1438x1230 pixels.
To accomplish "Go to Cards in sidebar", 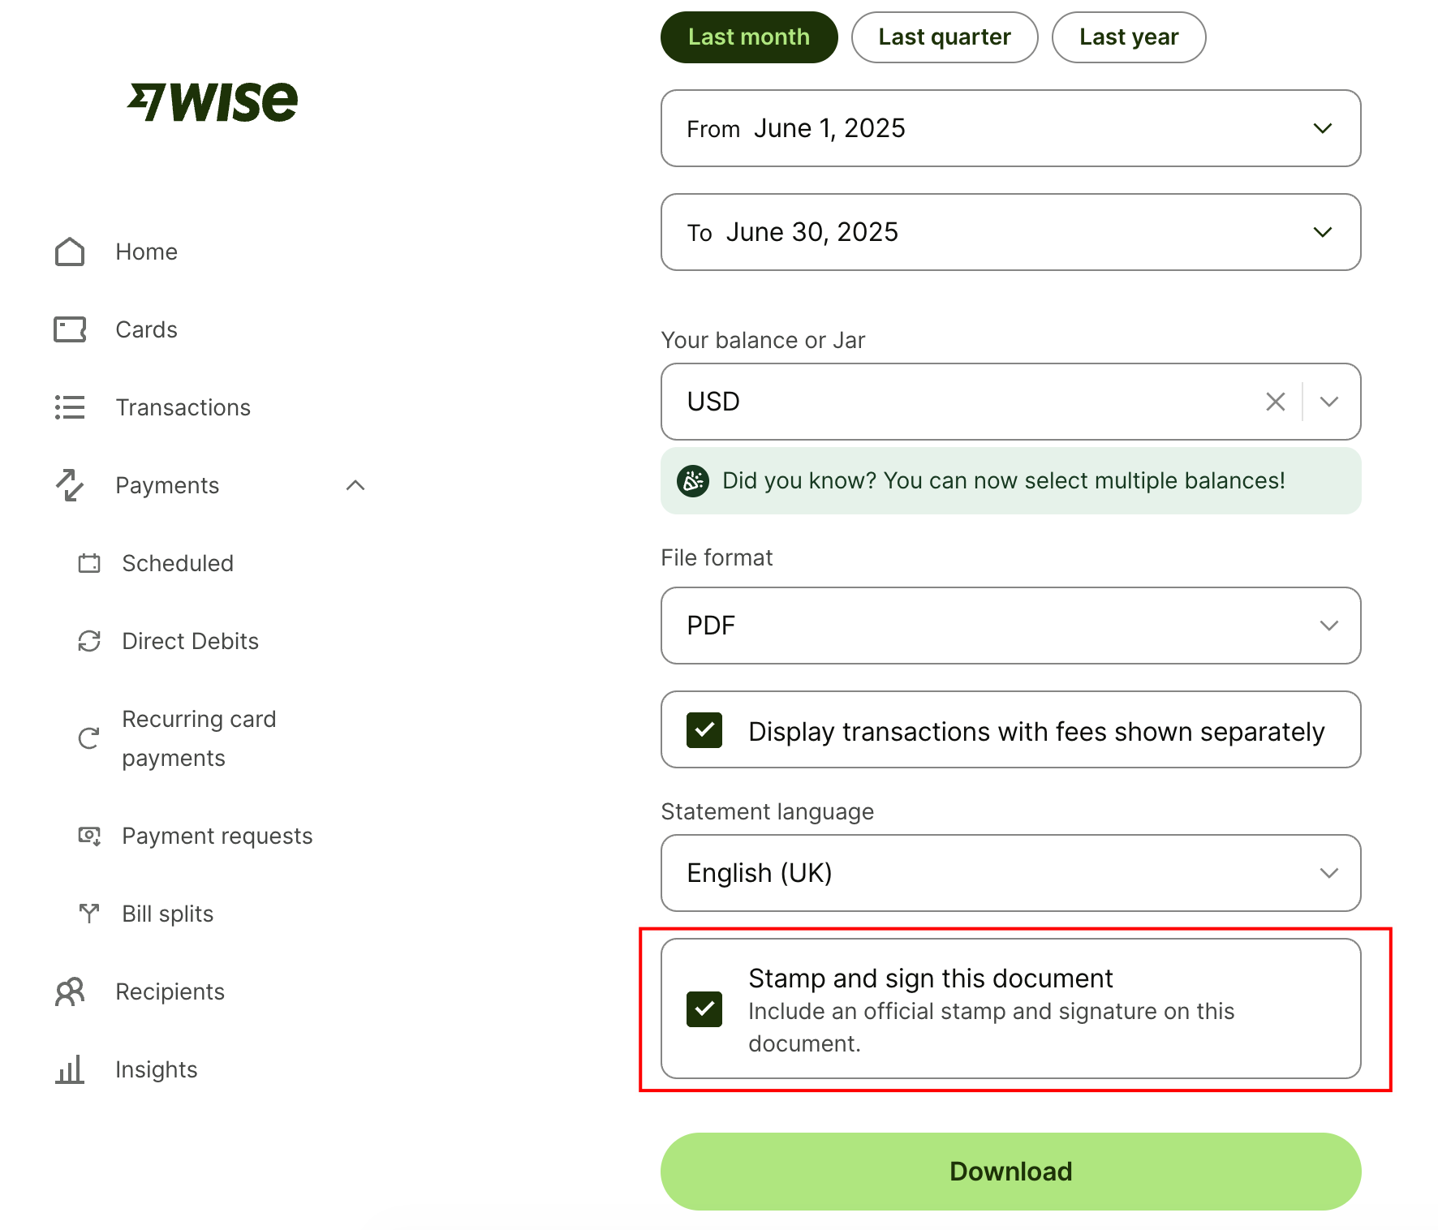I will point(146,329).
